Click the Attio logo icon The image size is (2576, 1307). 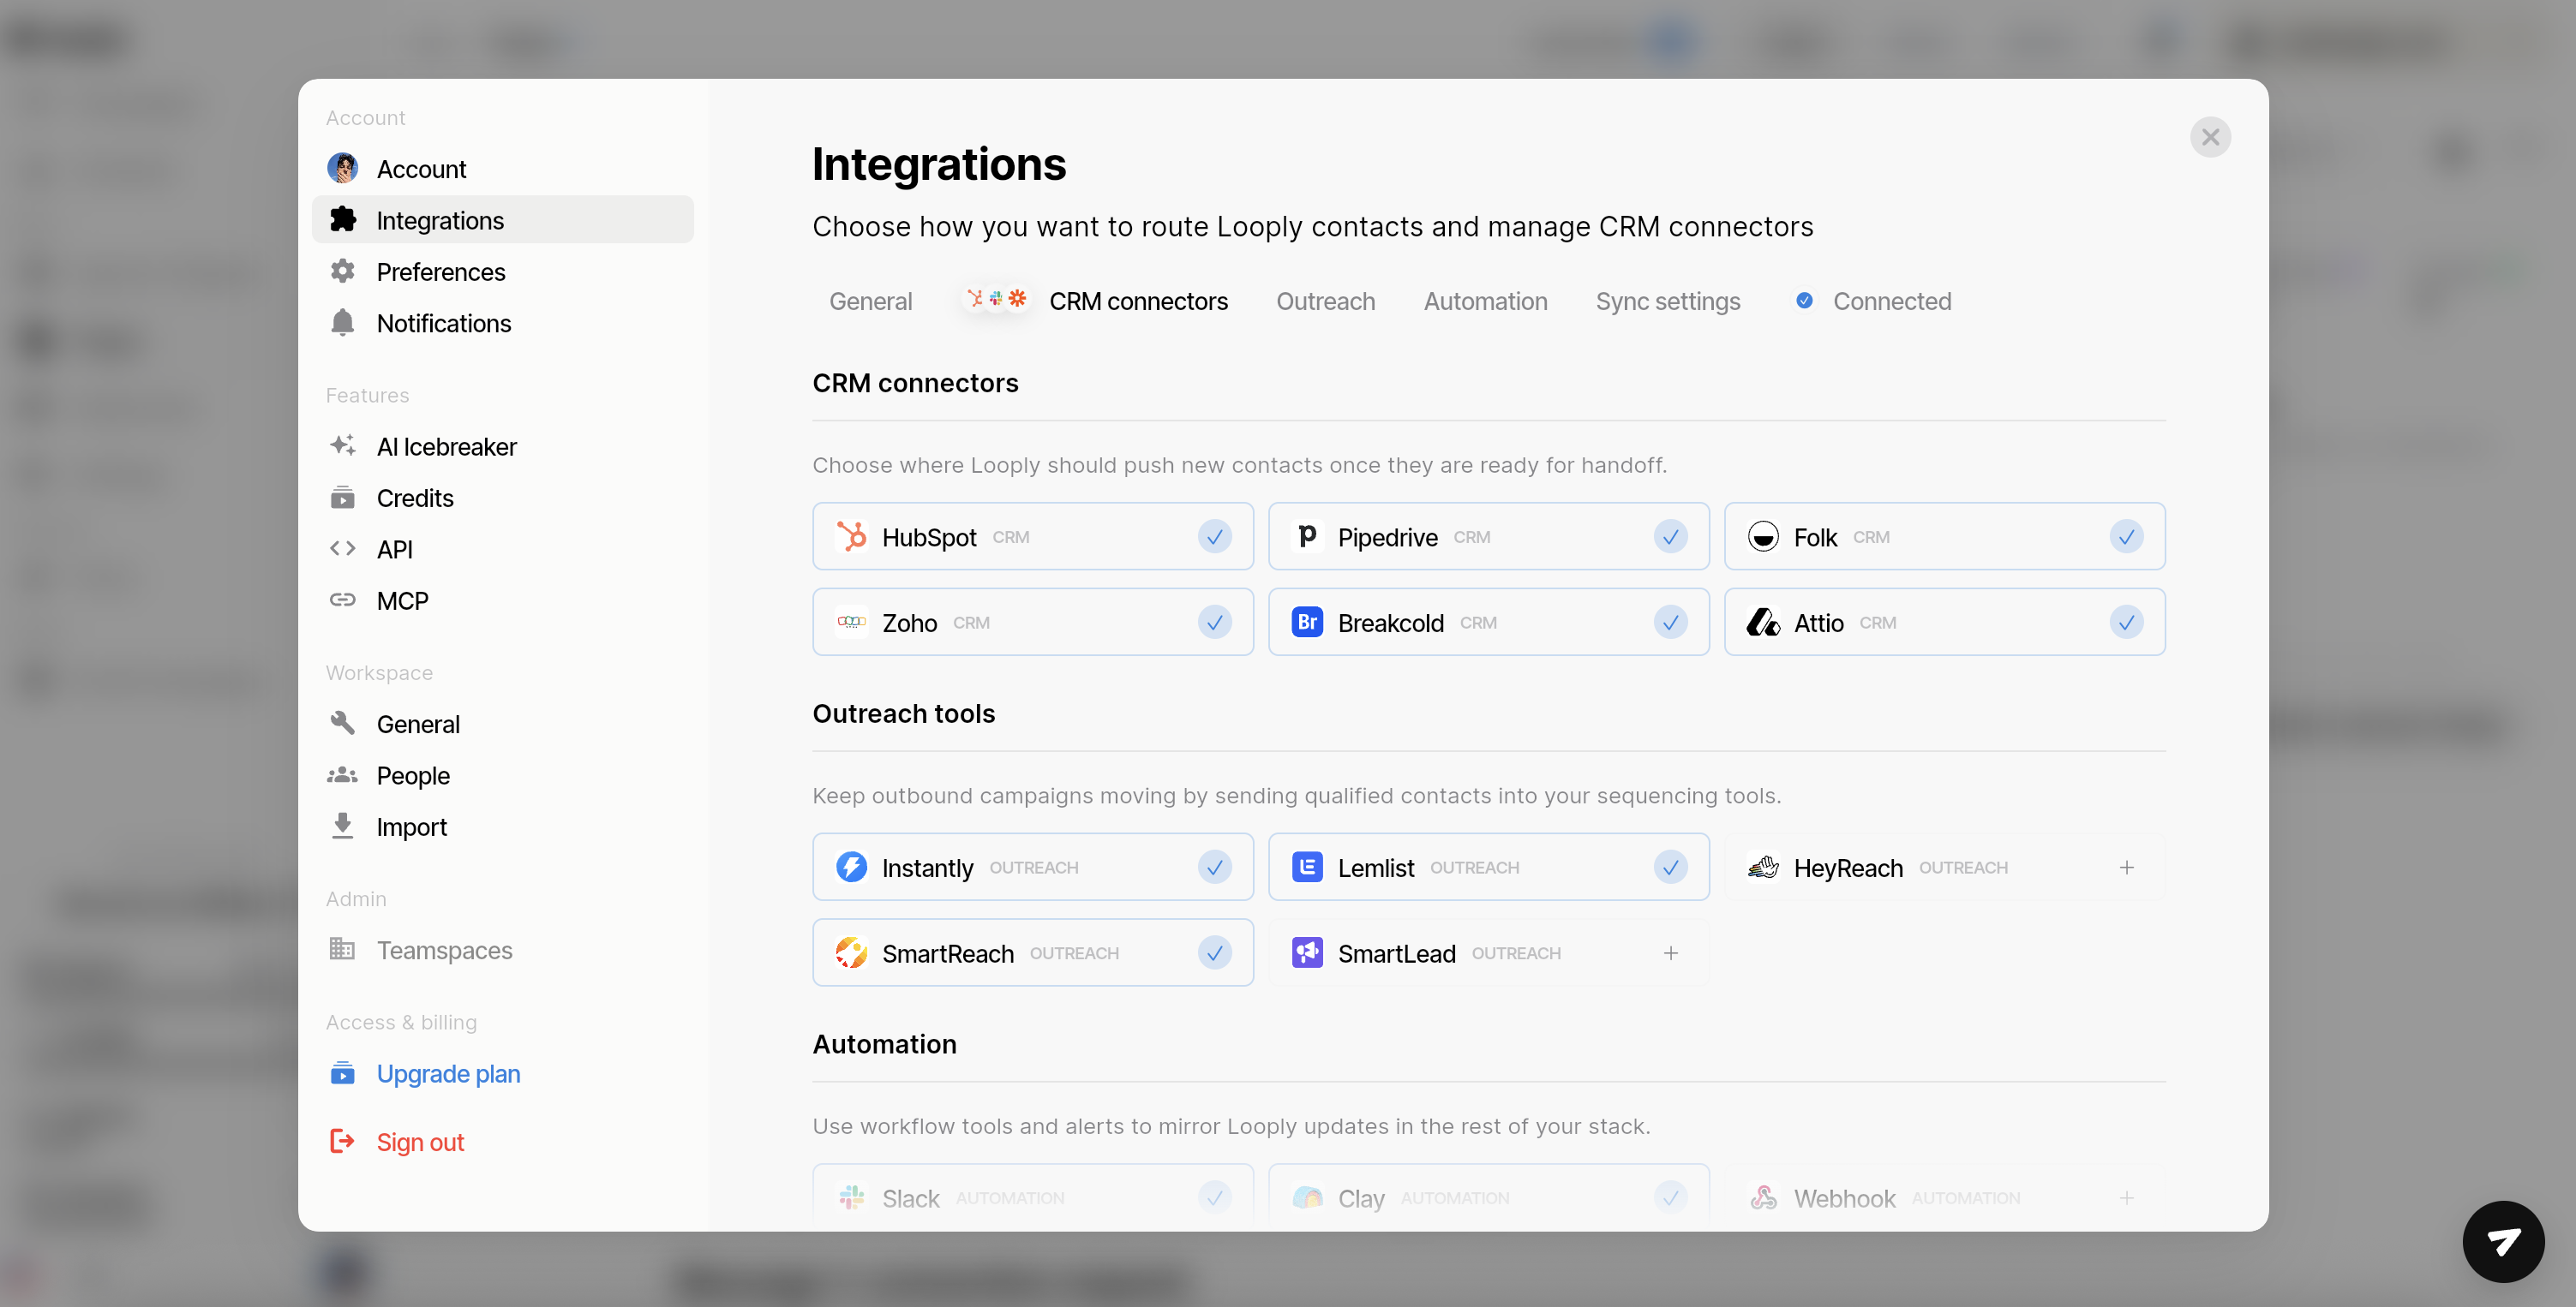click(1763, 622)
